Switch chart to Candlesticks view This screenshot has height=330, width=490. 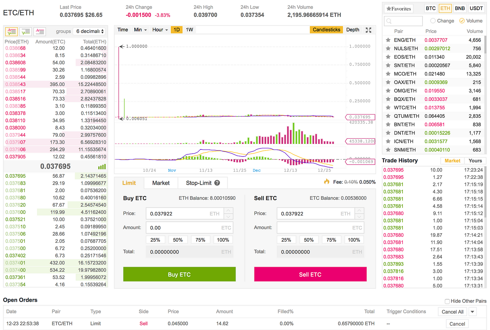pos(327,30)
